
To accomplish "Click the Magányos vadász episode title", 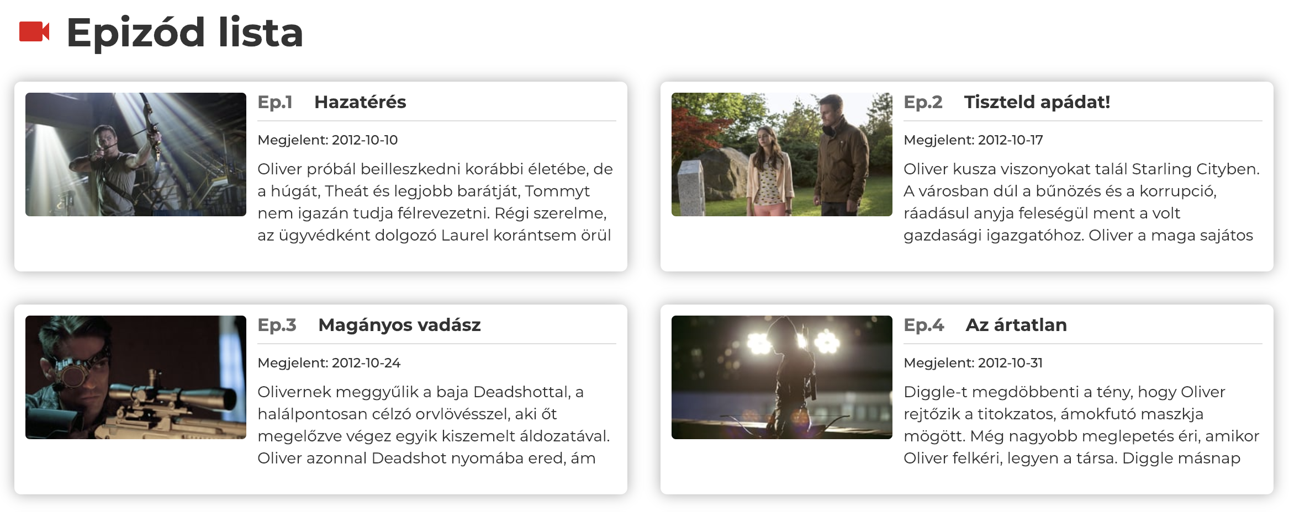I will click(400, 325).
